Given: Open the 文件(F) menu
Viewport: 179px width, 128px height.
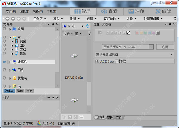Looking at the screenshot, I should 11,12.
